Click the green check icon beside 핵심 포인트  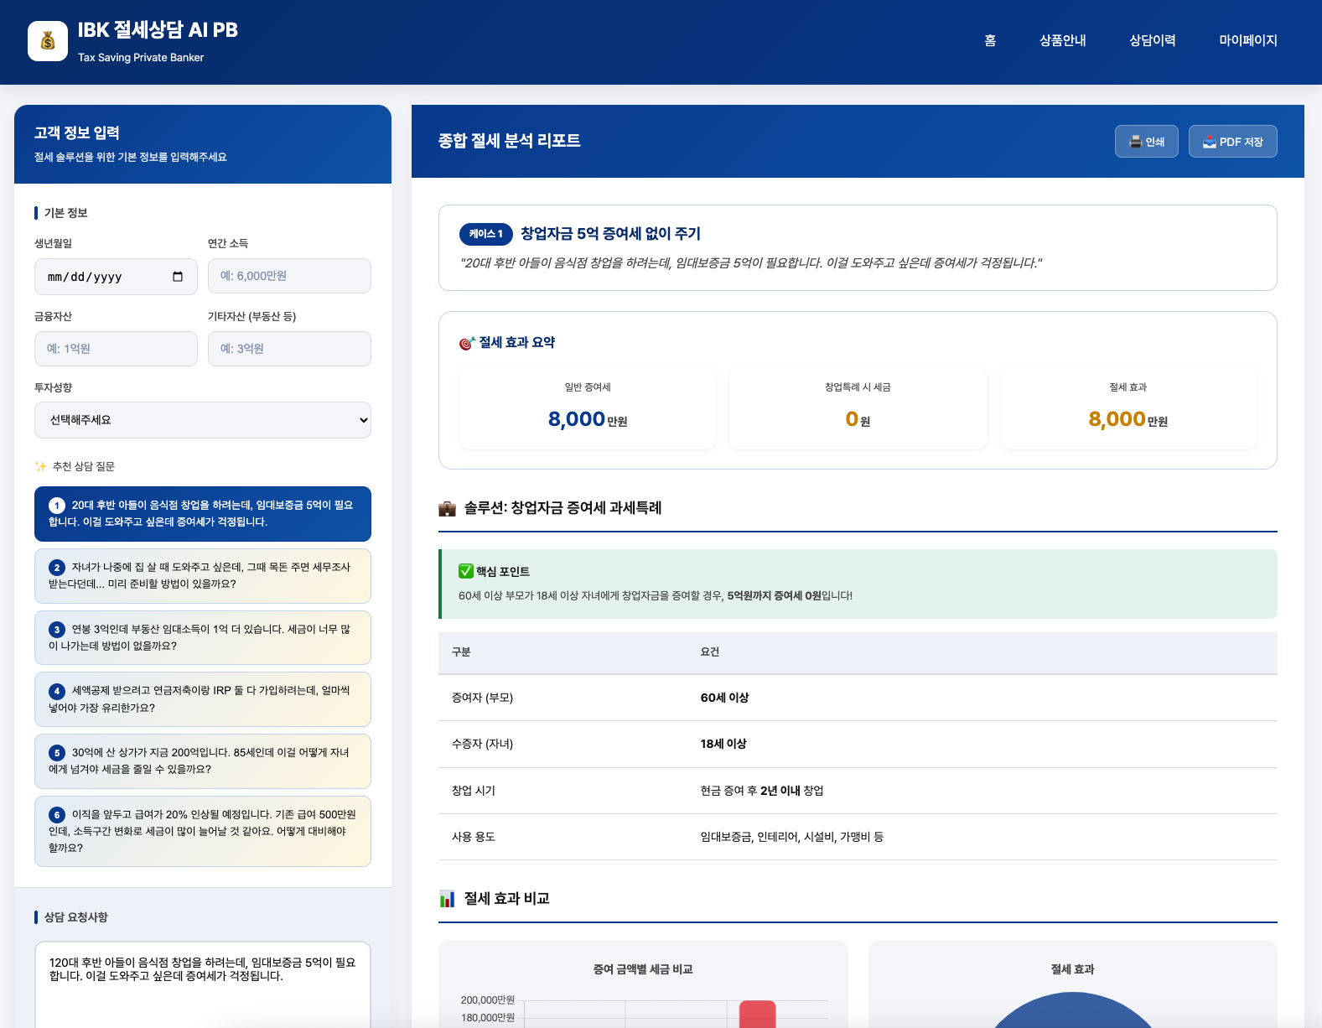pyautogui.click(x=466, y=571)
